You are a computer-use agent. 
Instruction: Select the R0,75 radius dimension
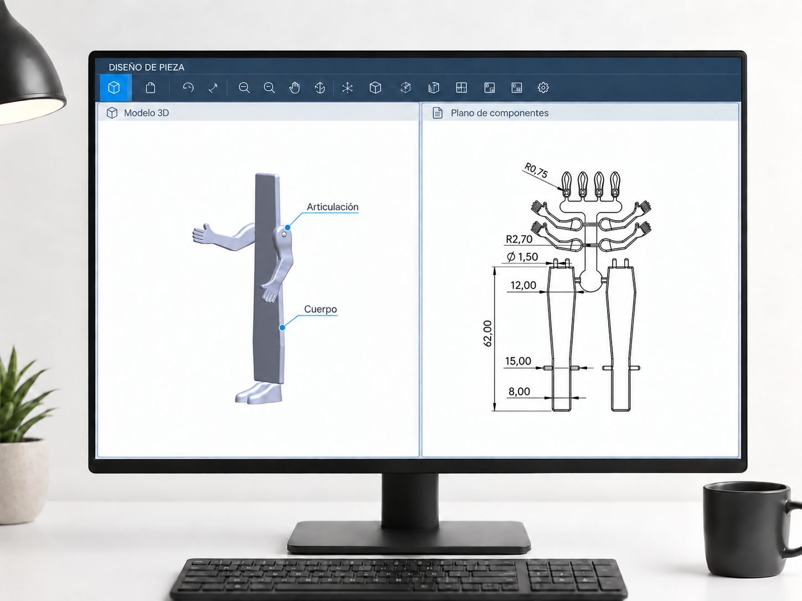[x=536, y=170]
